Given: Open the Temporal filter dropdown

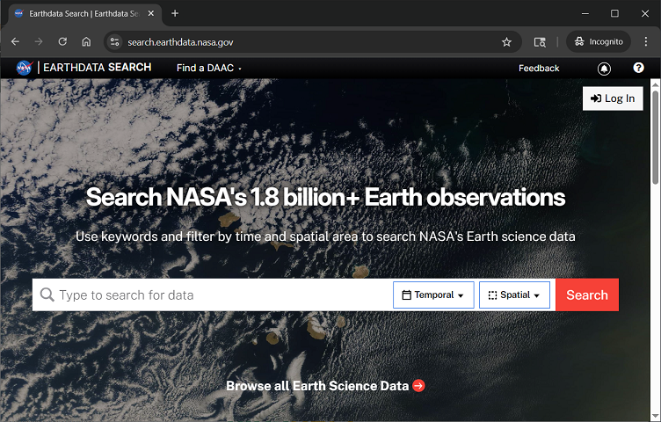Looking at the screenshot, I should click(433, 295).
